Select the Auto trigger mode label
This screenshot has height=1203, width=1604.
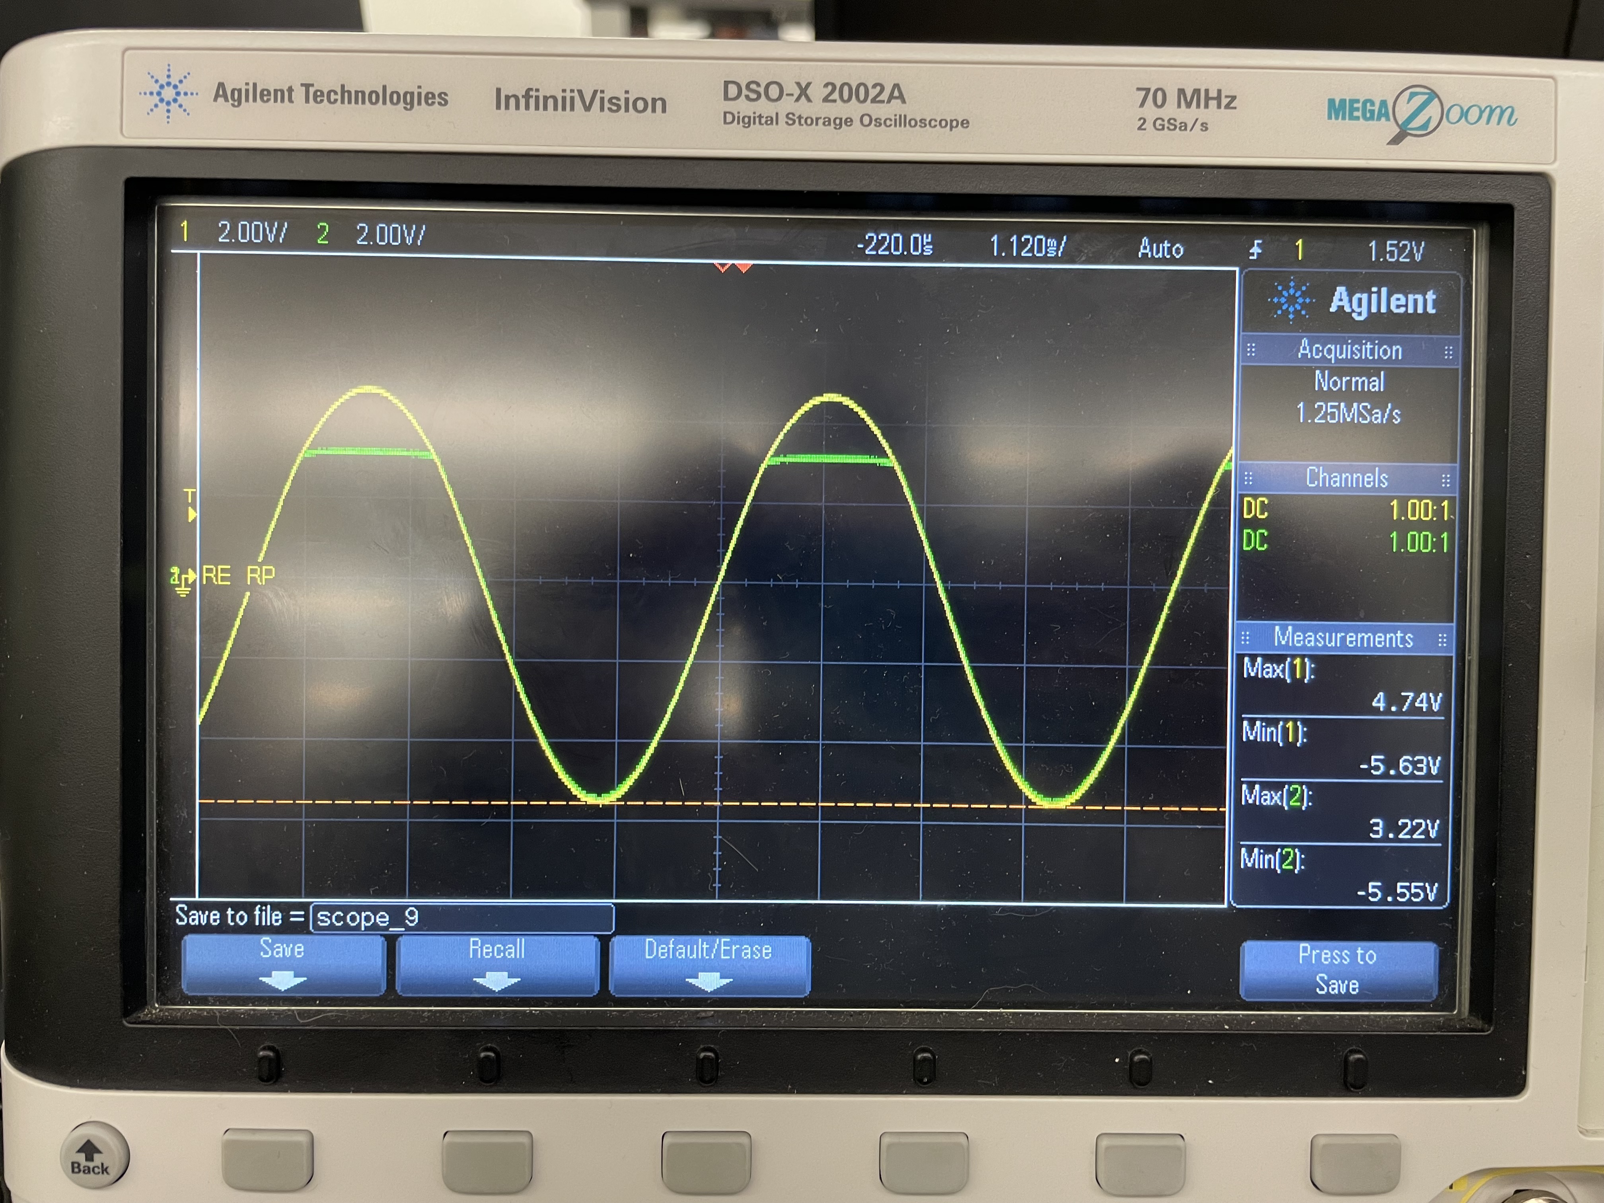pyautogui.click(x=1160, y=249)
